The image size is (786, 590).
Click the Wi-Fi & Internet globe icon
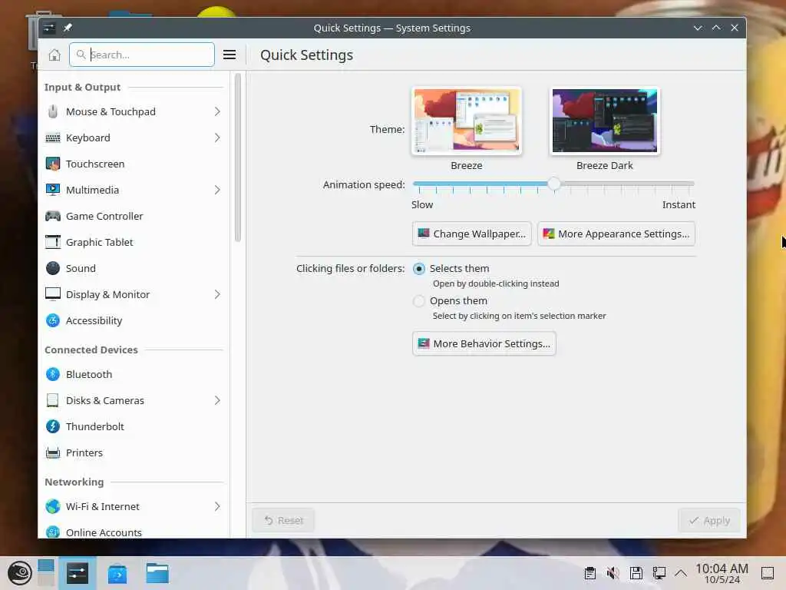coord(53,506)
